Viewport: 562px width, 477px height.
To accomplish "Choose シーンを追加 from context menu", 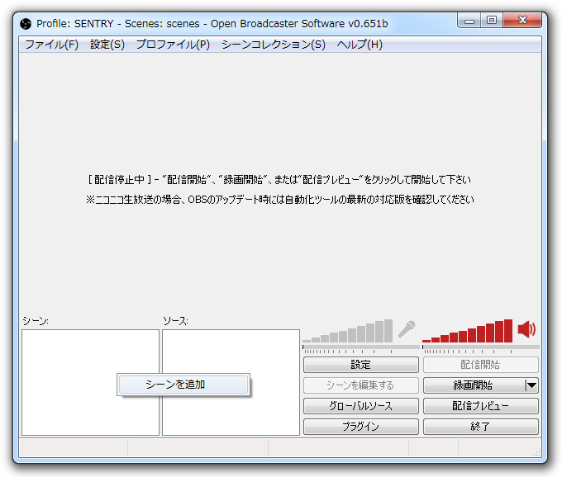I will (183, 385).
